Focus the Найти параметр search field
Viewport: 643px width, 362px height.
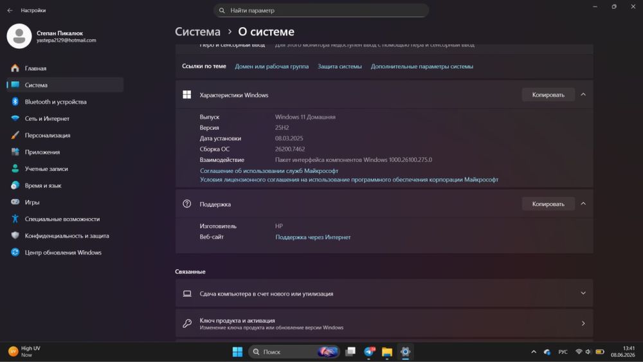click(x=321, y=10)
